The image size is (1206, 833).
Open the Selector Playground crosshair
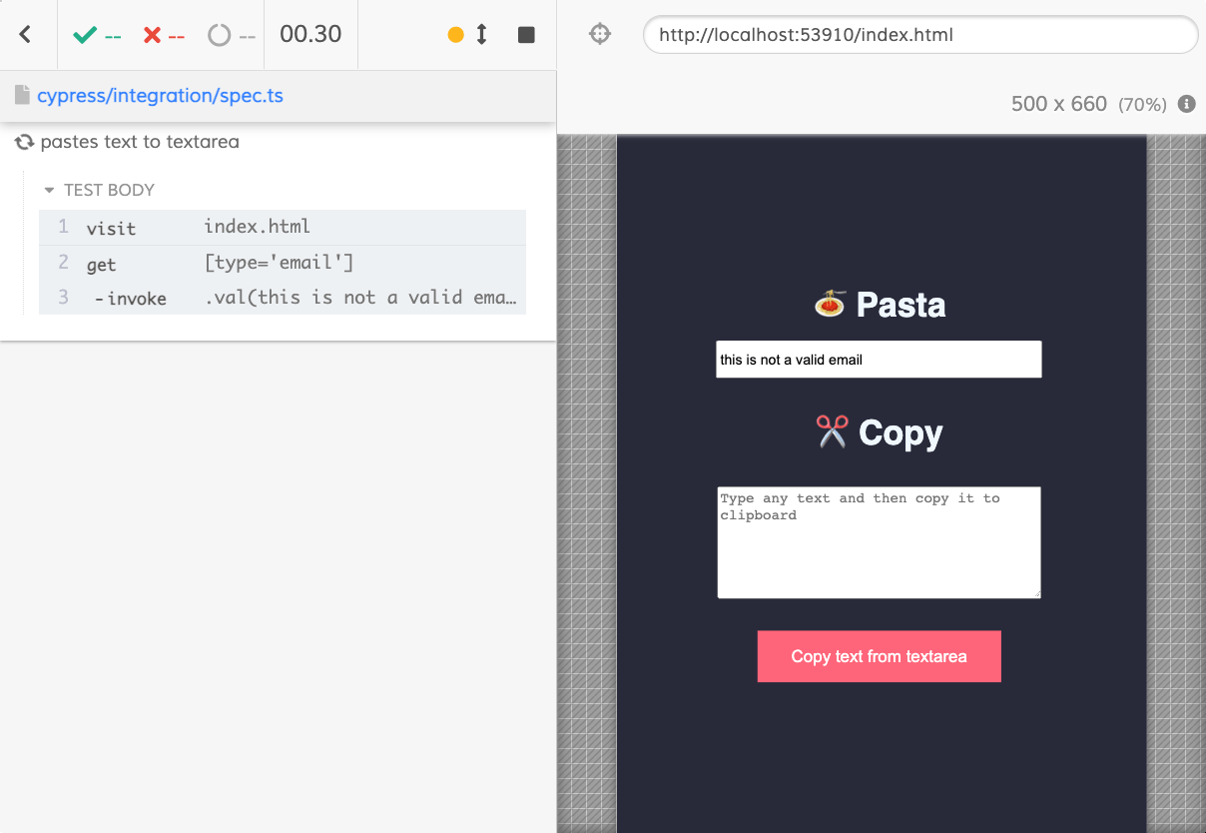[599, 33]
